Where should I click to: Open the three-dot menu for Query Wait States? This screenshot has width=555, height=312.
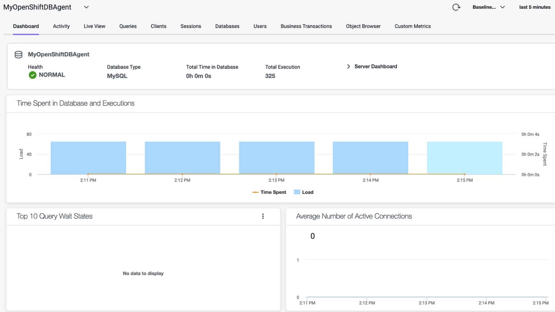coord(263,216)
